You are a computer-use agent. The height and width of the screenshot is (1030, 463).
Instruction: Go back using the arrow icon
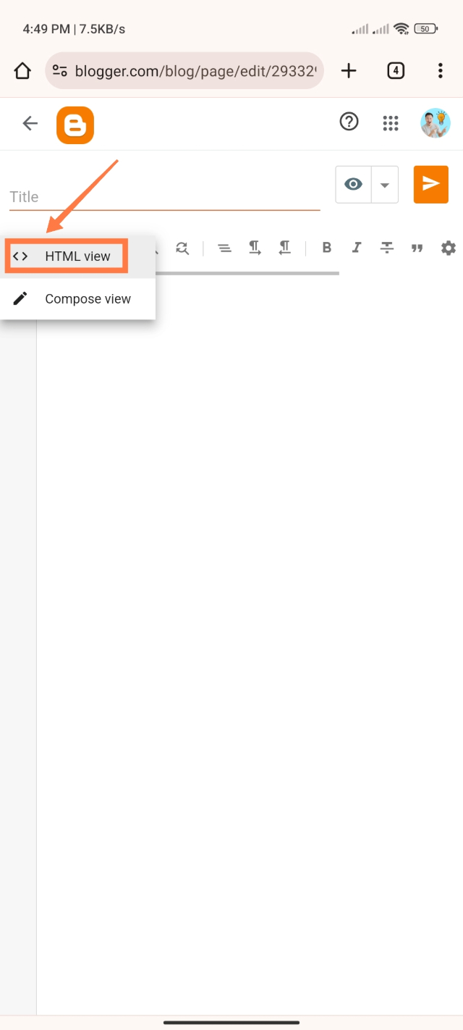point(30,124)
